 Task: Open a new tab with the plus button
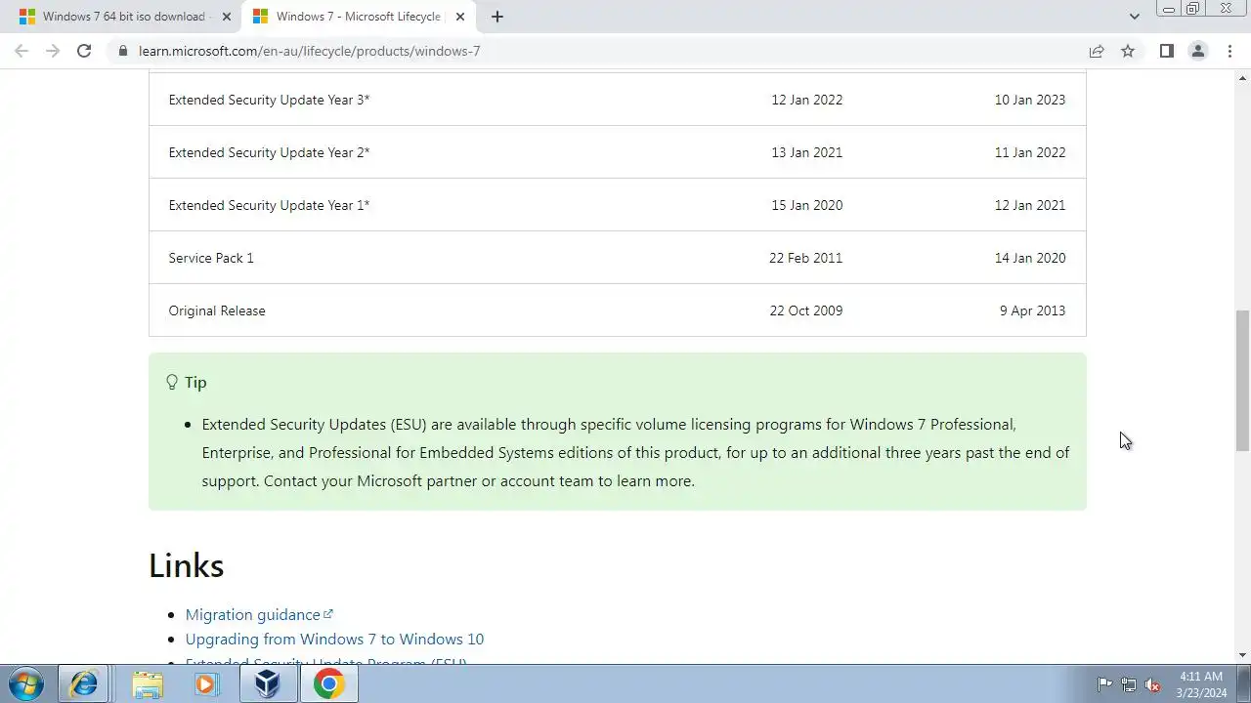pos(497,17)
